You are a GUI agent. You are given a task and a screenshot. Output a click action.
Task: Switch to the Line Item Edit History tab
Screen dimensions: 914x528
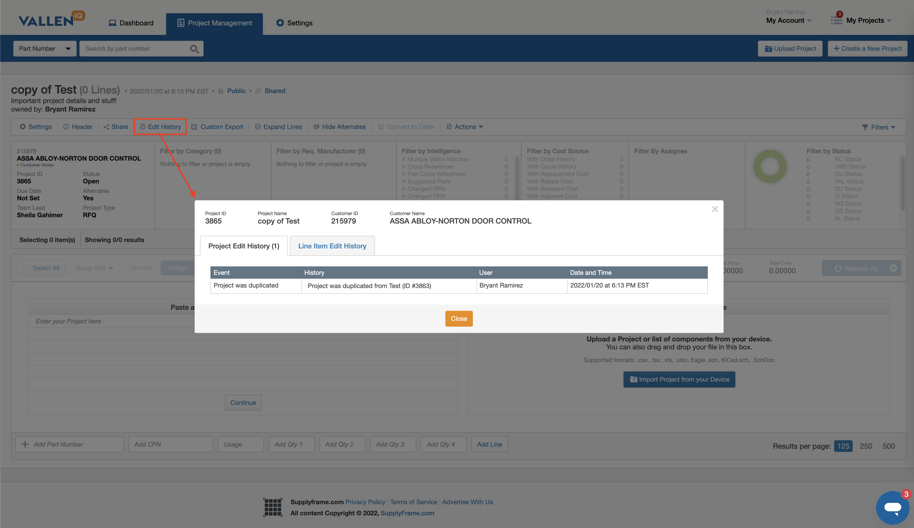pos(332,246)
